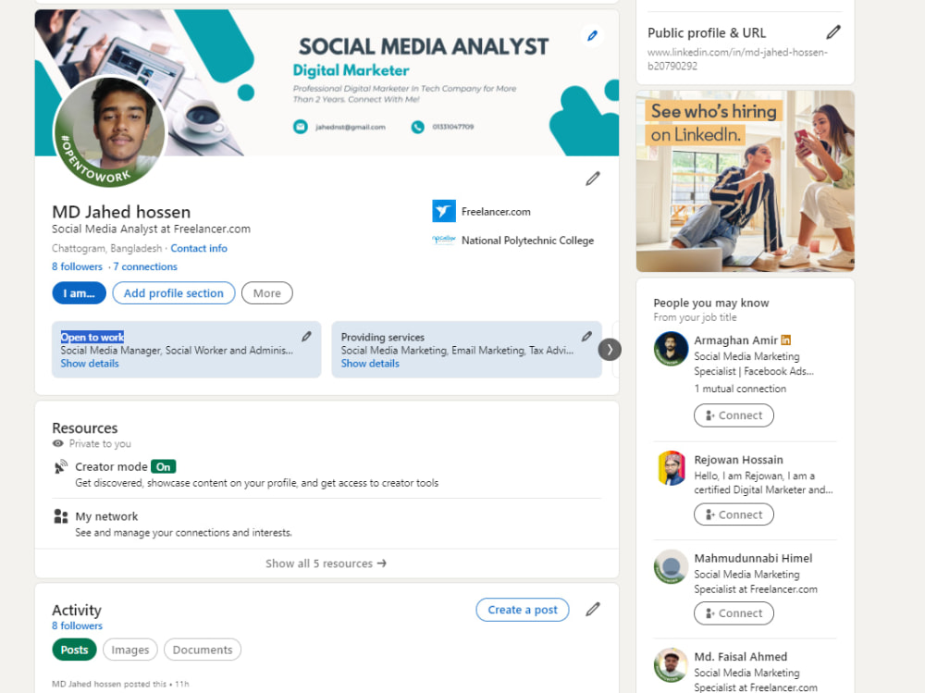Viewport: 925px width, 693px height.
Task: Select the Images activity tab
Action: [130, 650]
